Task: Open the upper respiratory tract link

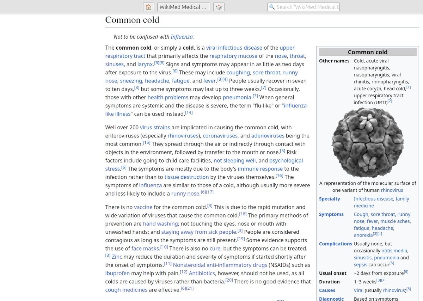Action: click(200, 52)
